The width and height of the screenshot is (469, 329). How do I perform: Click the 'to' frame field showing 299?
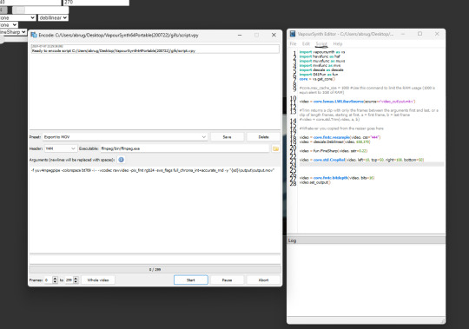[x=69, y=280]
